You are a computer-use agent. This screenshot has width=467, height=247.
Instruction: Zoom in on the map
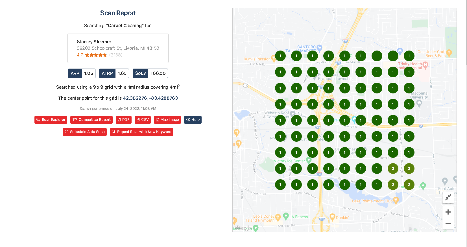pos(448,212)
